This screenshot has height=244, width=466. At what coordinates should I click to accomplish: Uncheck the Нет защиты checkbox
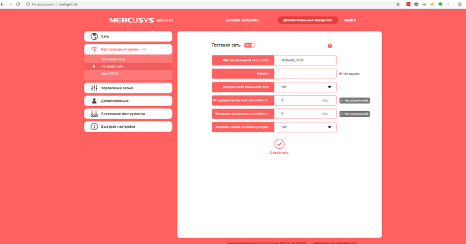click(340, 73)
